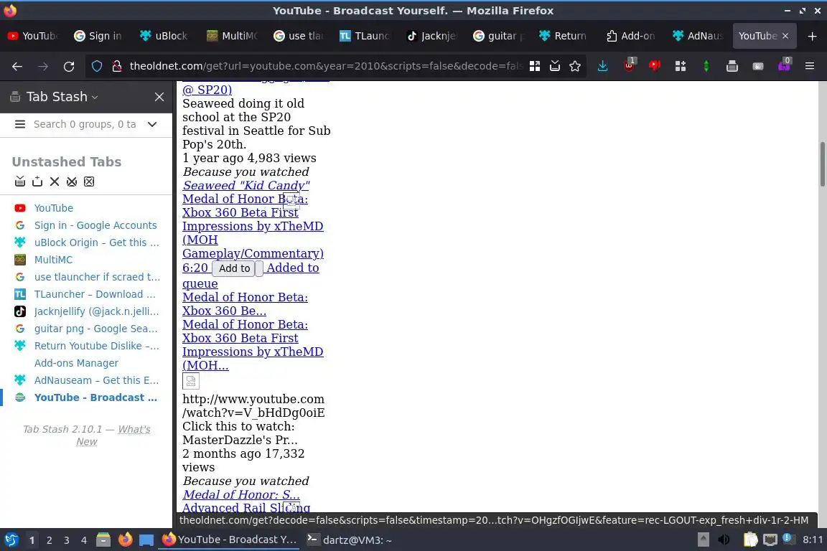827x551 pixels.
Task: Click the purple extension icon with the 0 badge
Action: pos(784,65)
